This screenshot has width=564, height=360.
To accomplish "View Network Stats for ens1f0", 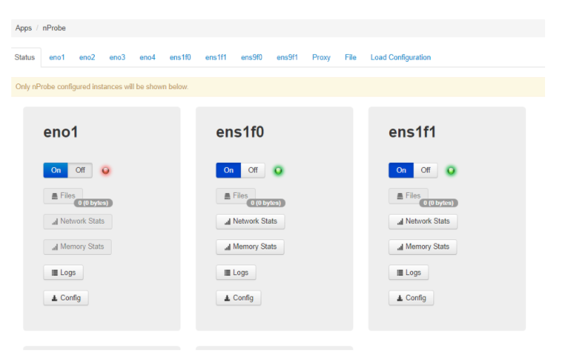I will point(250,221).
